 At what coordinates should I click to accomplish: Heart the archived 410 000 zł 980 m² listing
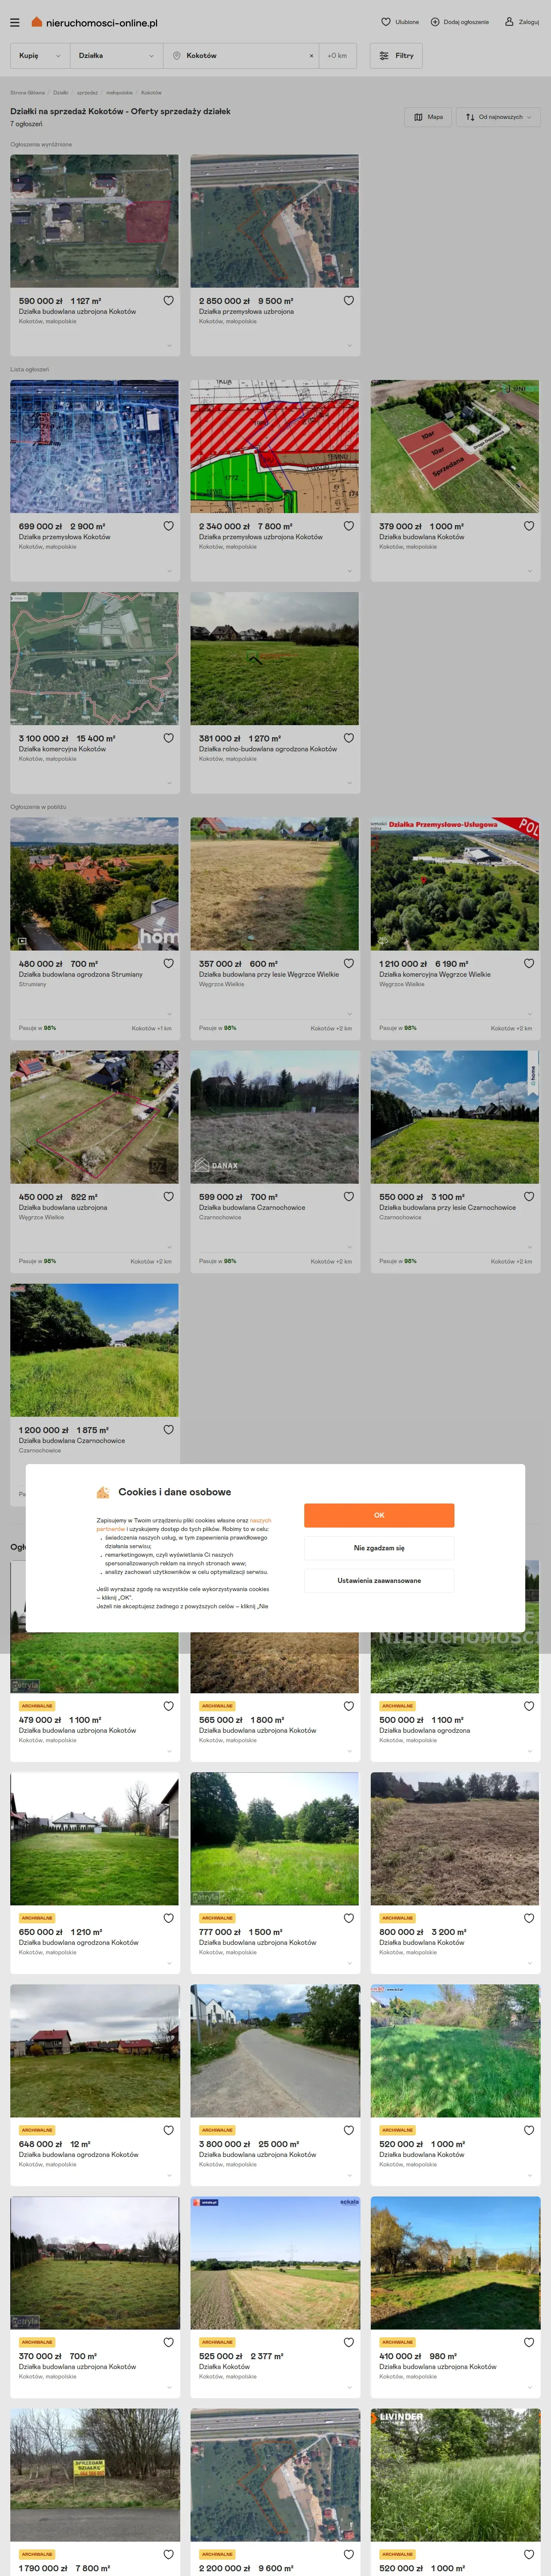pos(529,2343)
